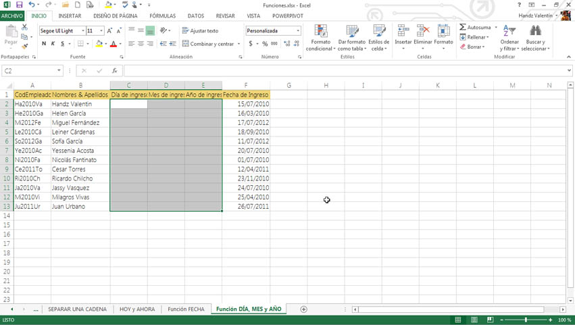Click the Autosuma sigma icon

click(464, 28)
